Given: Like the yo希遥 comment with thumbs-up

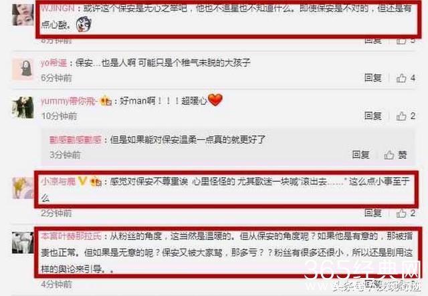Looking at the screenshot, I should pos(401,78).
